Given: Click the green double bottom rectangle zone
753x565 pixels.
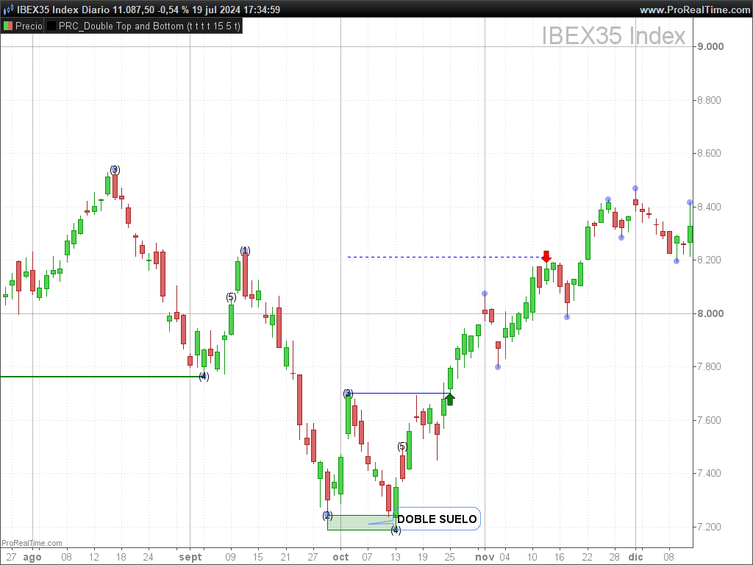Looking at the screenshot, I should click(360, 522).
